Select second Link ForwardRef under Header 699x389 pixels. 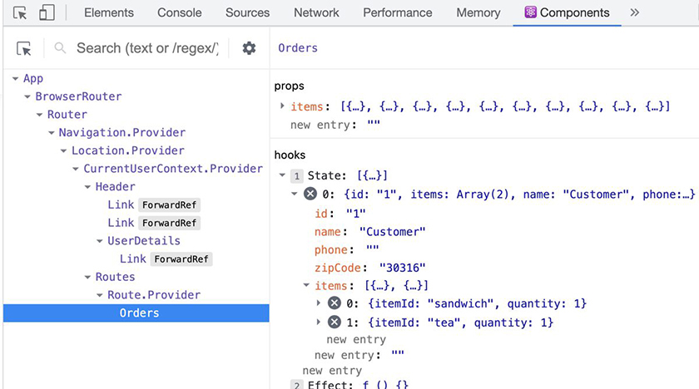coord(154,223)
